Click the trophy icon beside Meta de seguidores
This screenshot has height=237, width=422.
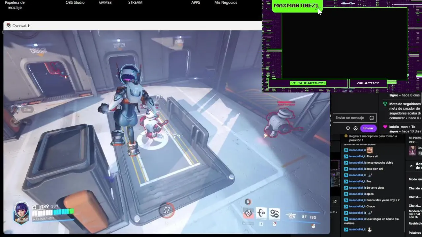tap(385, 104)
